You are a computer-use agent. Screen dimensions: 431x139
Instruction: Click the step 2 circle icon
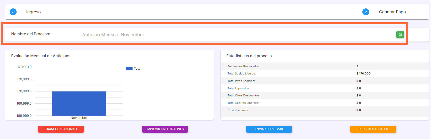point(366,12)
